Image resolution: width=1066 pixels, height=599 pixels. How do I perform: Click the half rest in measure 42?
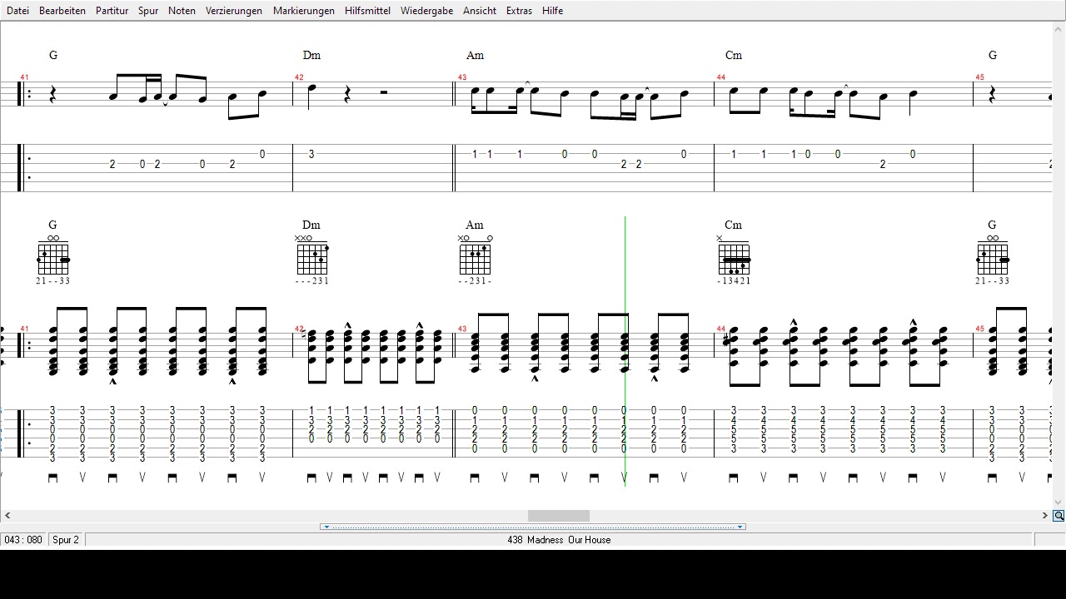(x=383, y=92)
